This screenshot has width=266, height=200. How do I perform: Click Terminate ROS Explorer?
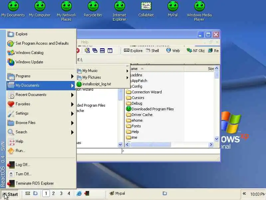[x=41, y=184]
